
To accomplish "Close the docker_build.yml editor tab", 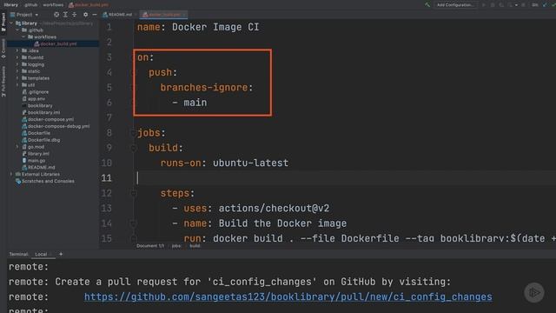I will tap(184, 15).
